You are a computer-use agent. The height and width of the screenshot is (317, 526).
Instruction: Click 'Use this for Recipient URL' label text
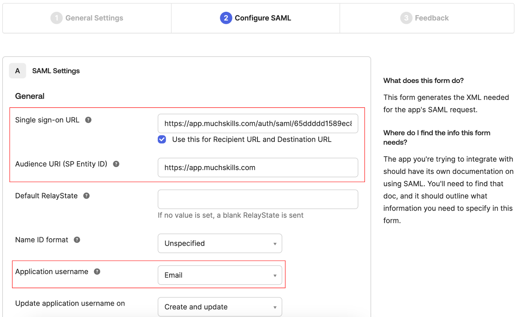(x=252, y=139)
